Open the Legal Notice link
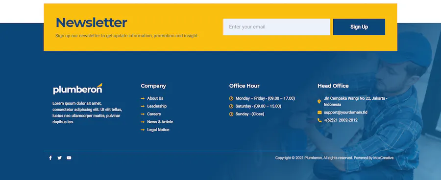Screen dimensions: 441x180 coord(158,130)
